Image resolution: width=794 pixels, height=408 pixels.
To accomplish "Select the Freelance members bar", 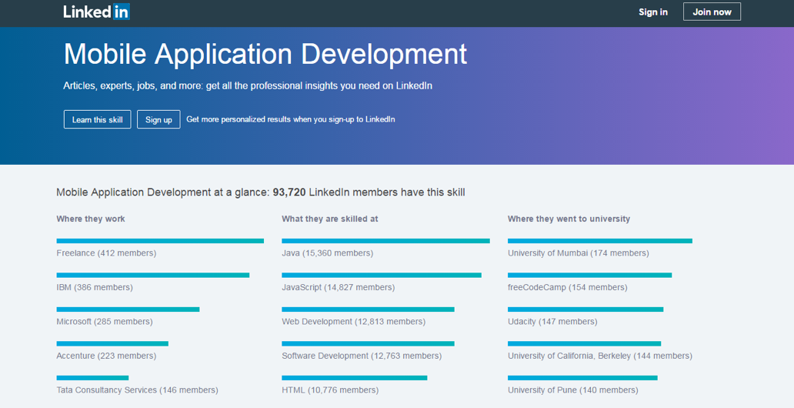I will pyautogui.click(x=160, y=241).
